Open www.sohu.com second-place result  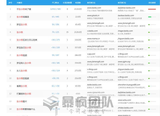coord(124,100)
